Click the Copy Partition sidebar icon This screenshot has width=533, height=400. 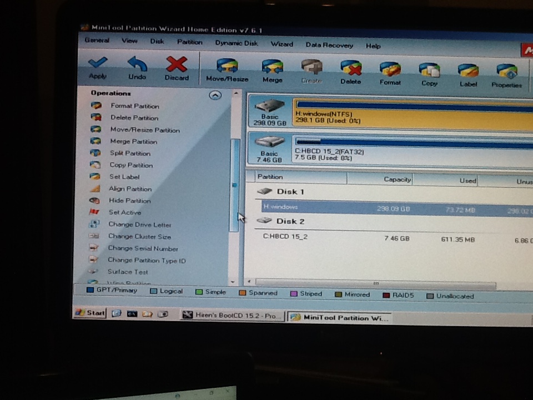[x=95, y=164]
